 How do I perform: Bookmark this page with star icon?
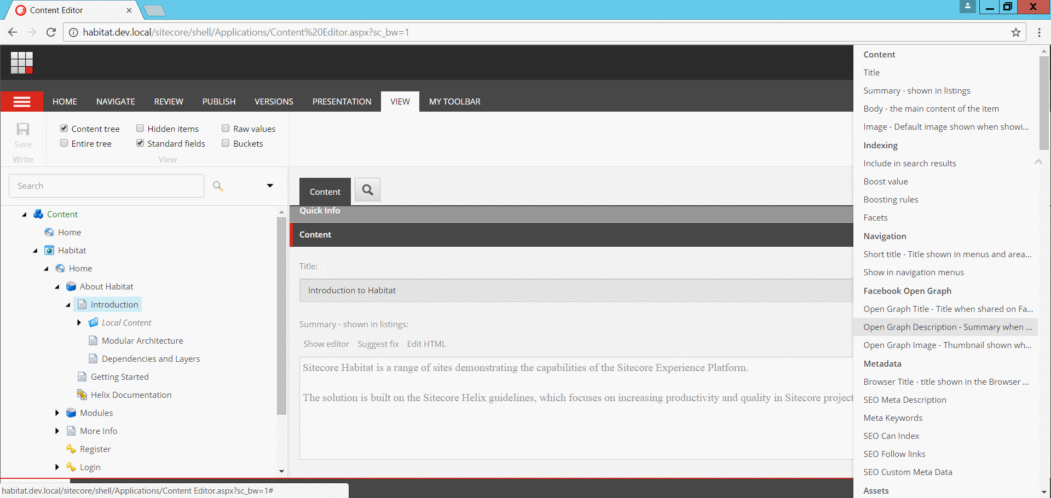point(1016,32)
